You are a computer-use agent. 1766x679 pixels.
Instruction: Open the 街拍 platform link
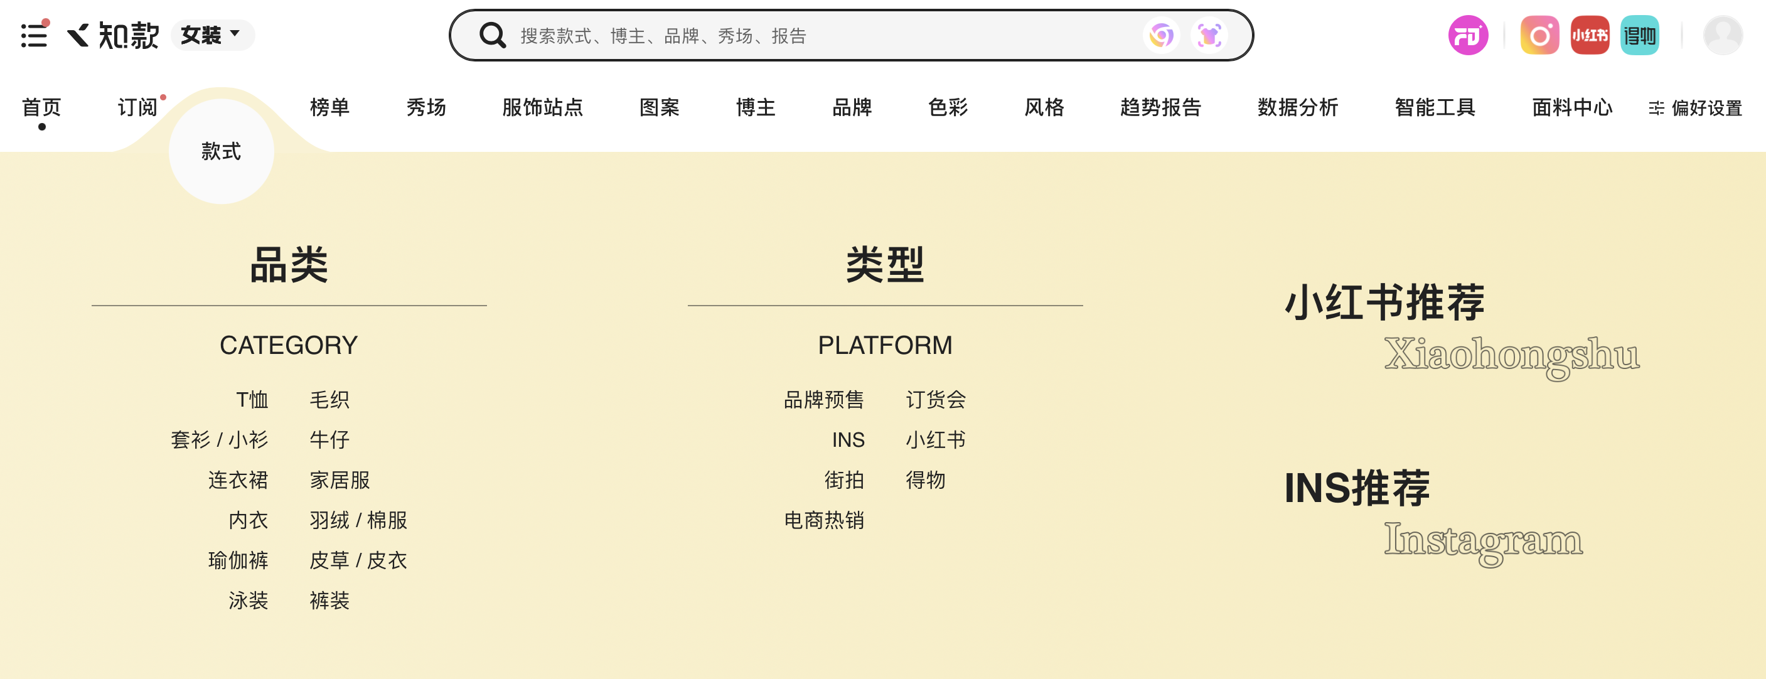(844, 480)
